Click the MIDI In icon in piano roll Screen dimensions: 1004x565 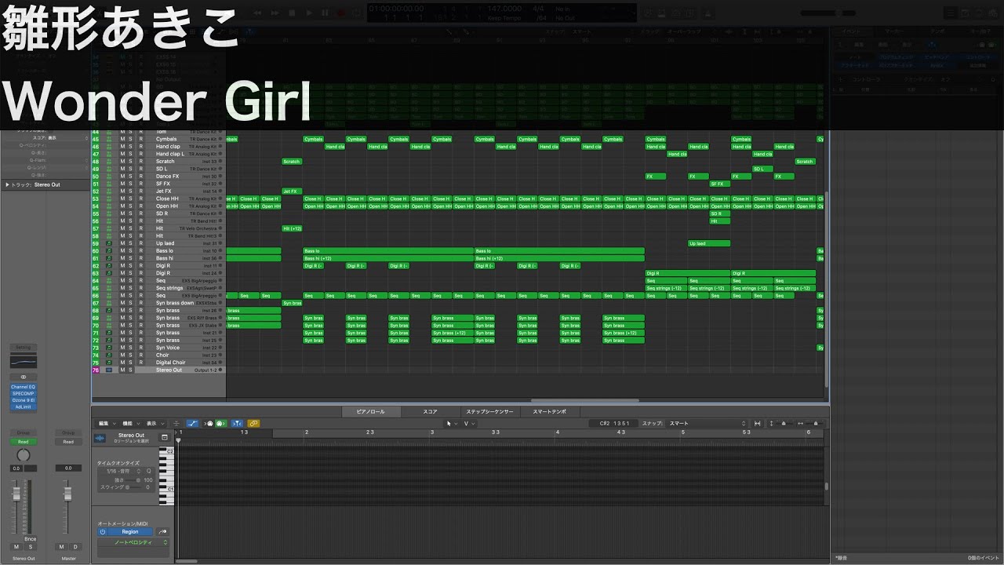(x=209, y=424)
